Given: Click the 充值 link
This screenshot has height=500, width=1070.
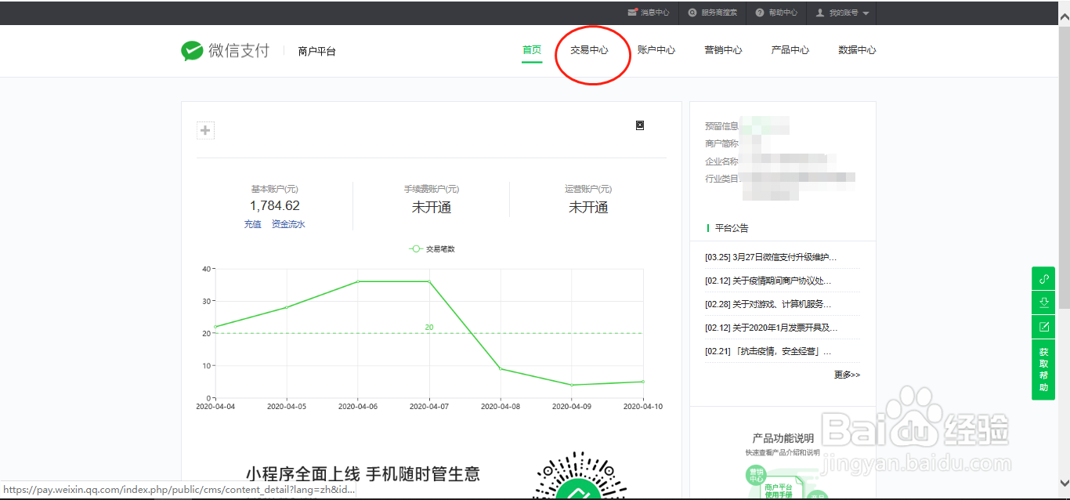Looking at the screenshot, I should [x=252, y=224].
